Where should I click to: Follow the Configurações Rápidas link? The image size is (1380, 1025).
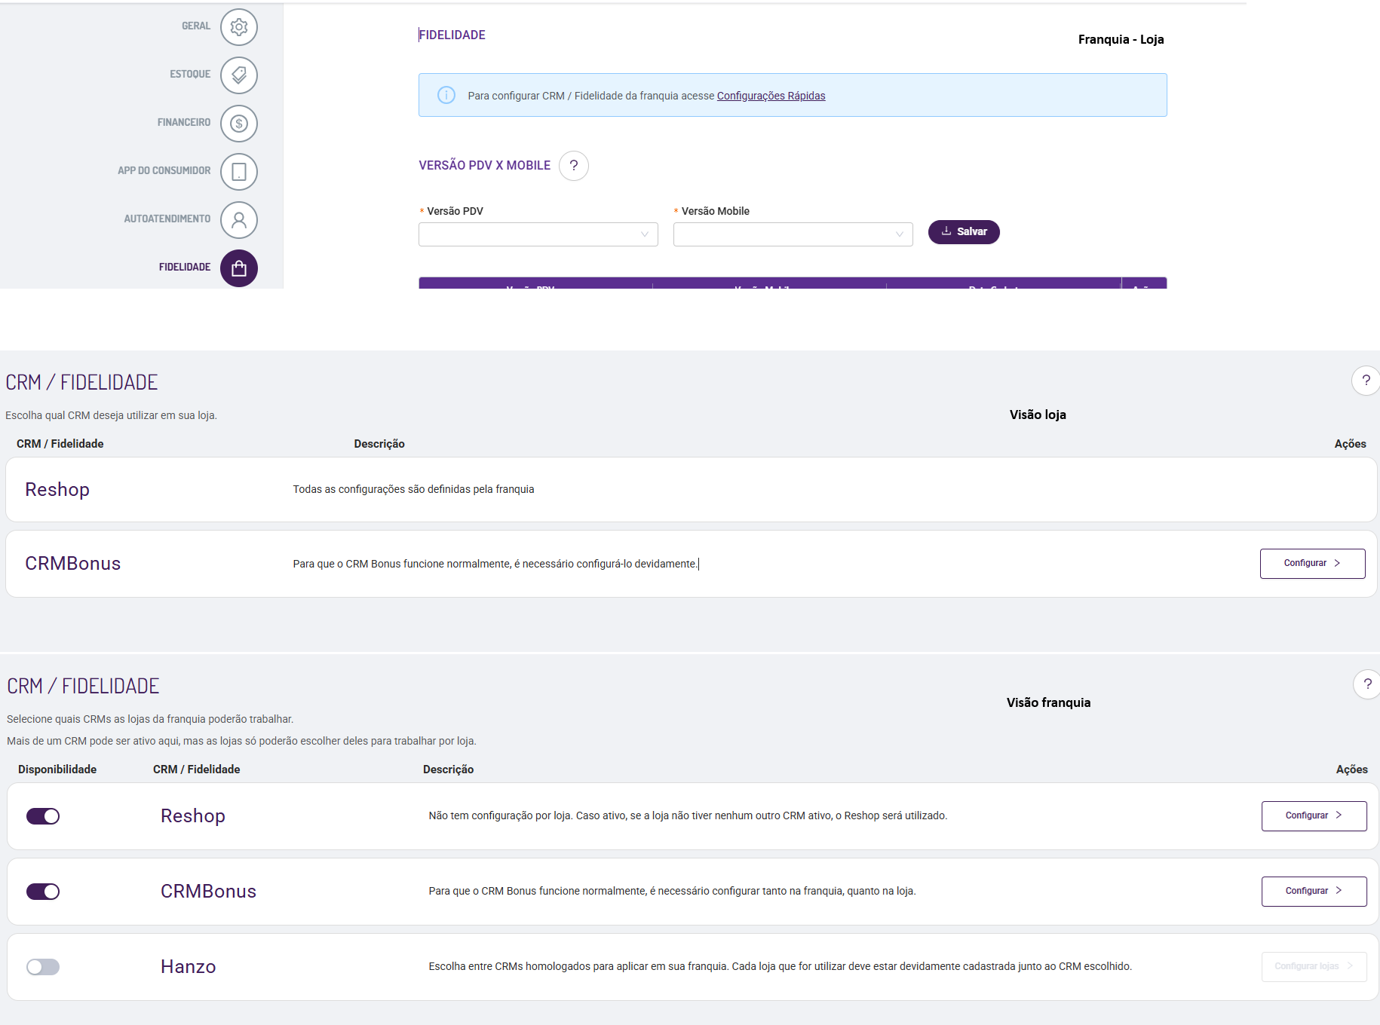[771, 96]
